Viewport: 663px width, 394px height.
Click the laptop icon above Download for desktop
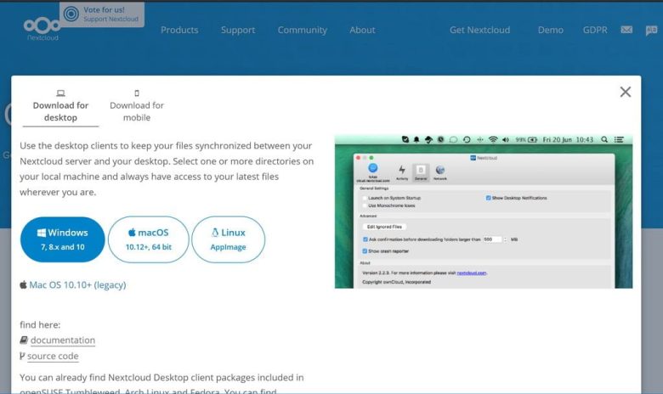pos(60,93)
